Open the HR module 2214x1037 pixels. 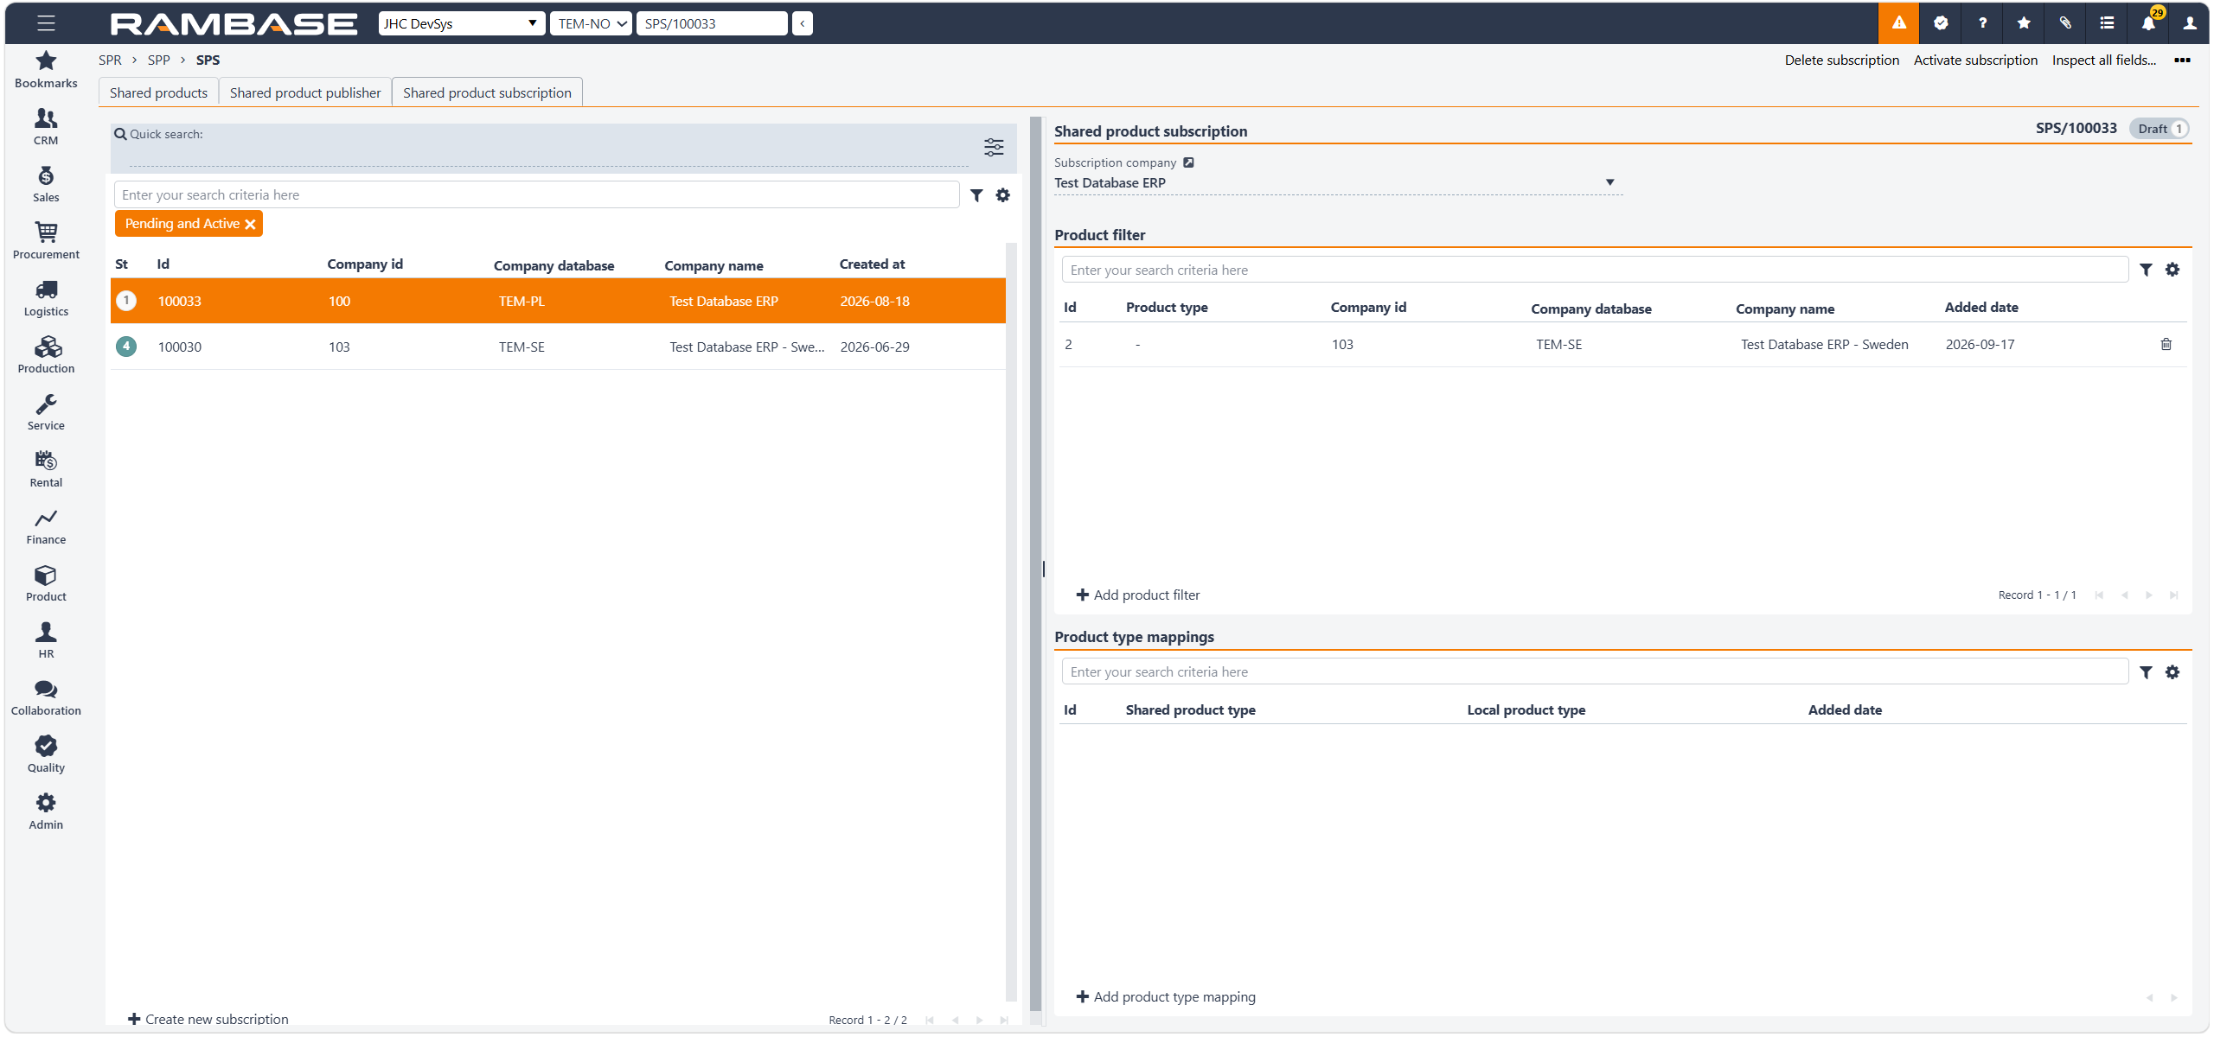[x=46, y=640]
